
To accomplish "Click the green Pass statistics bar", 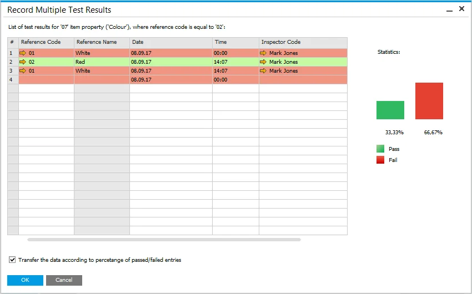I will (x=390, y=110).
